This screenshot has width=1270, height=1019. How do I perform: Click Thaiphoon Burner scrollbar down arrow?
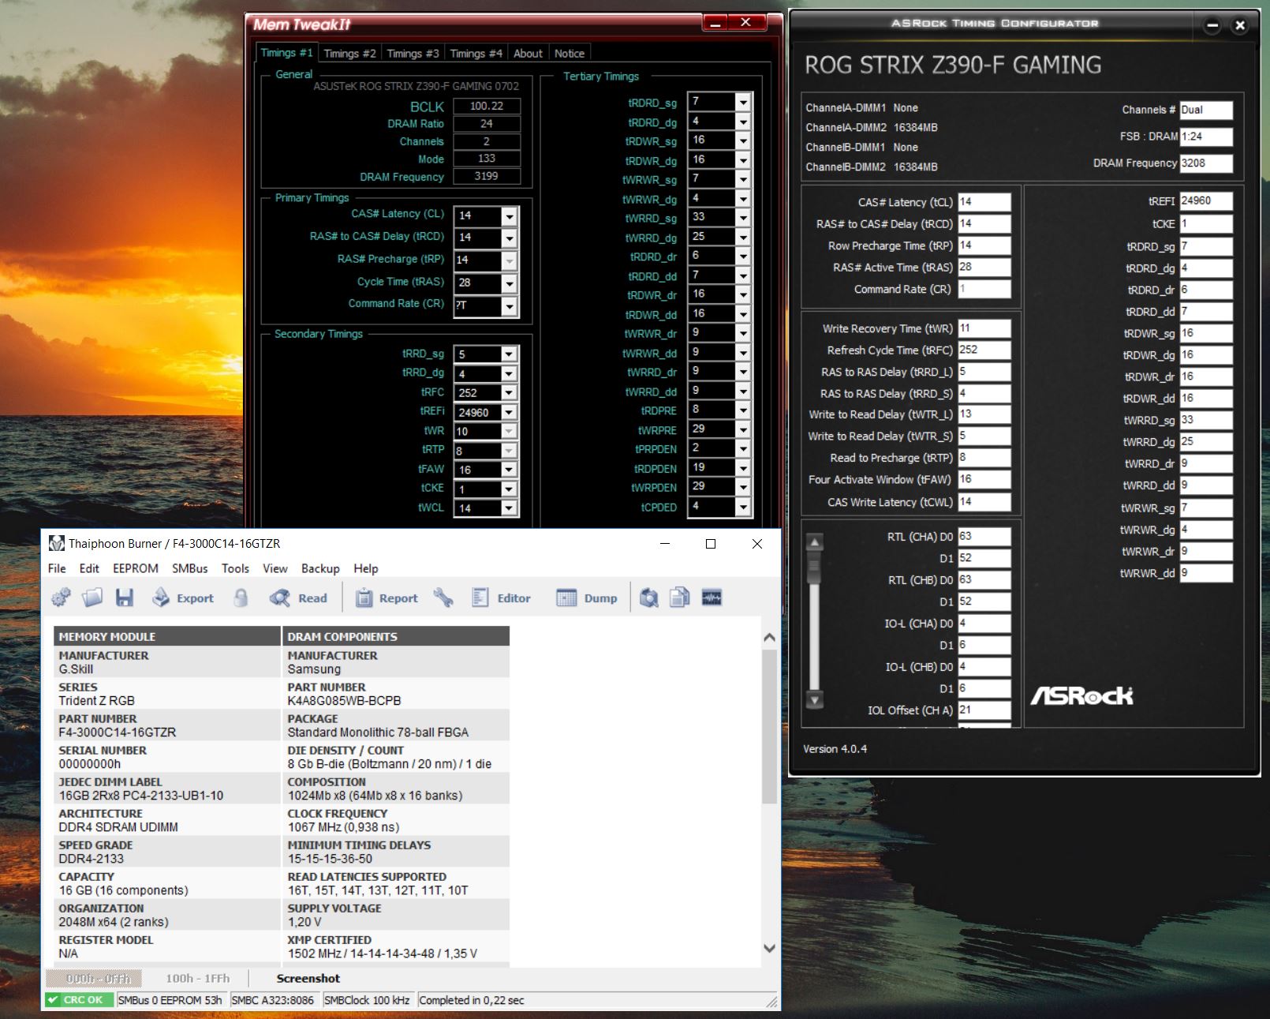pyautogui.click(x=770, y=948)
